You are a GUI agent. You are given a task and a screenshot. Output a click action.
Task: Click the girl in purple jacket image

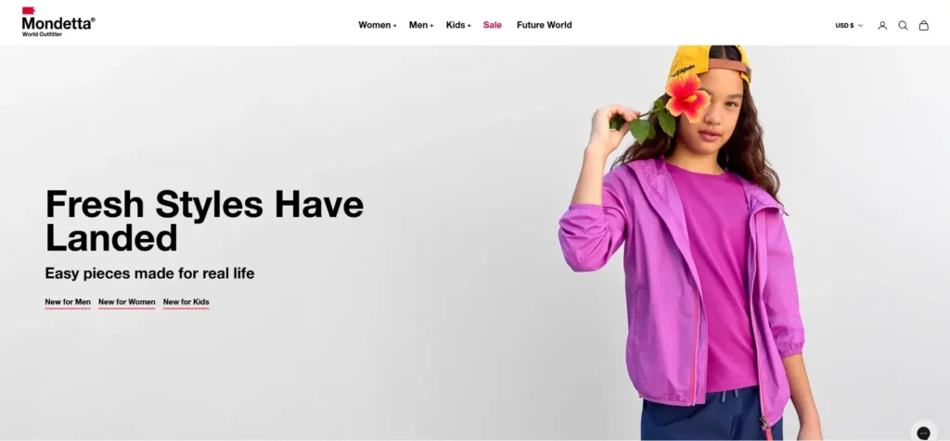(x=690, y=243)
